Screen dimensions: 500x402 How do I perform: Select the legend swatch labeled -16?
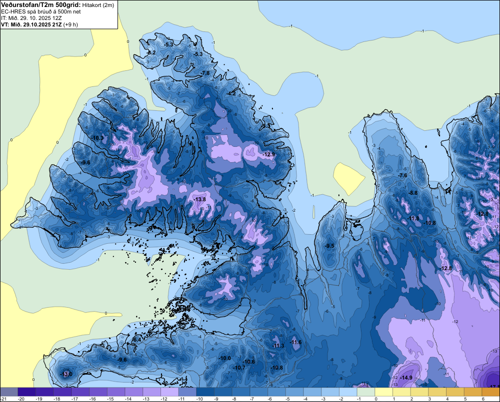98,392
